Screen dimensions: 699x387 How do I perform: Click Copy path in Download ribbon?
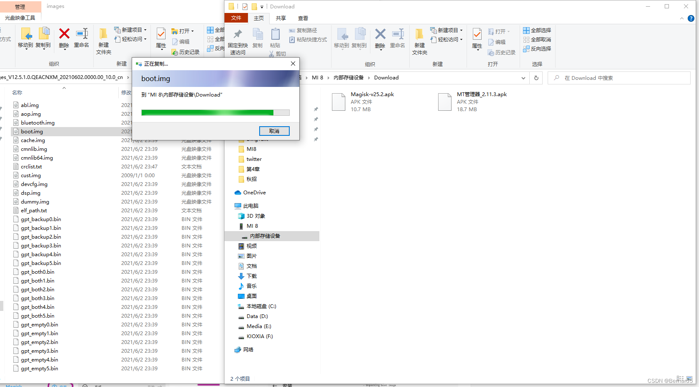click(x=303, y=31)
